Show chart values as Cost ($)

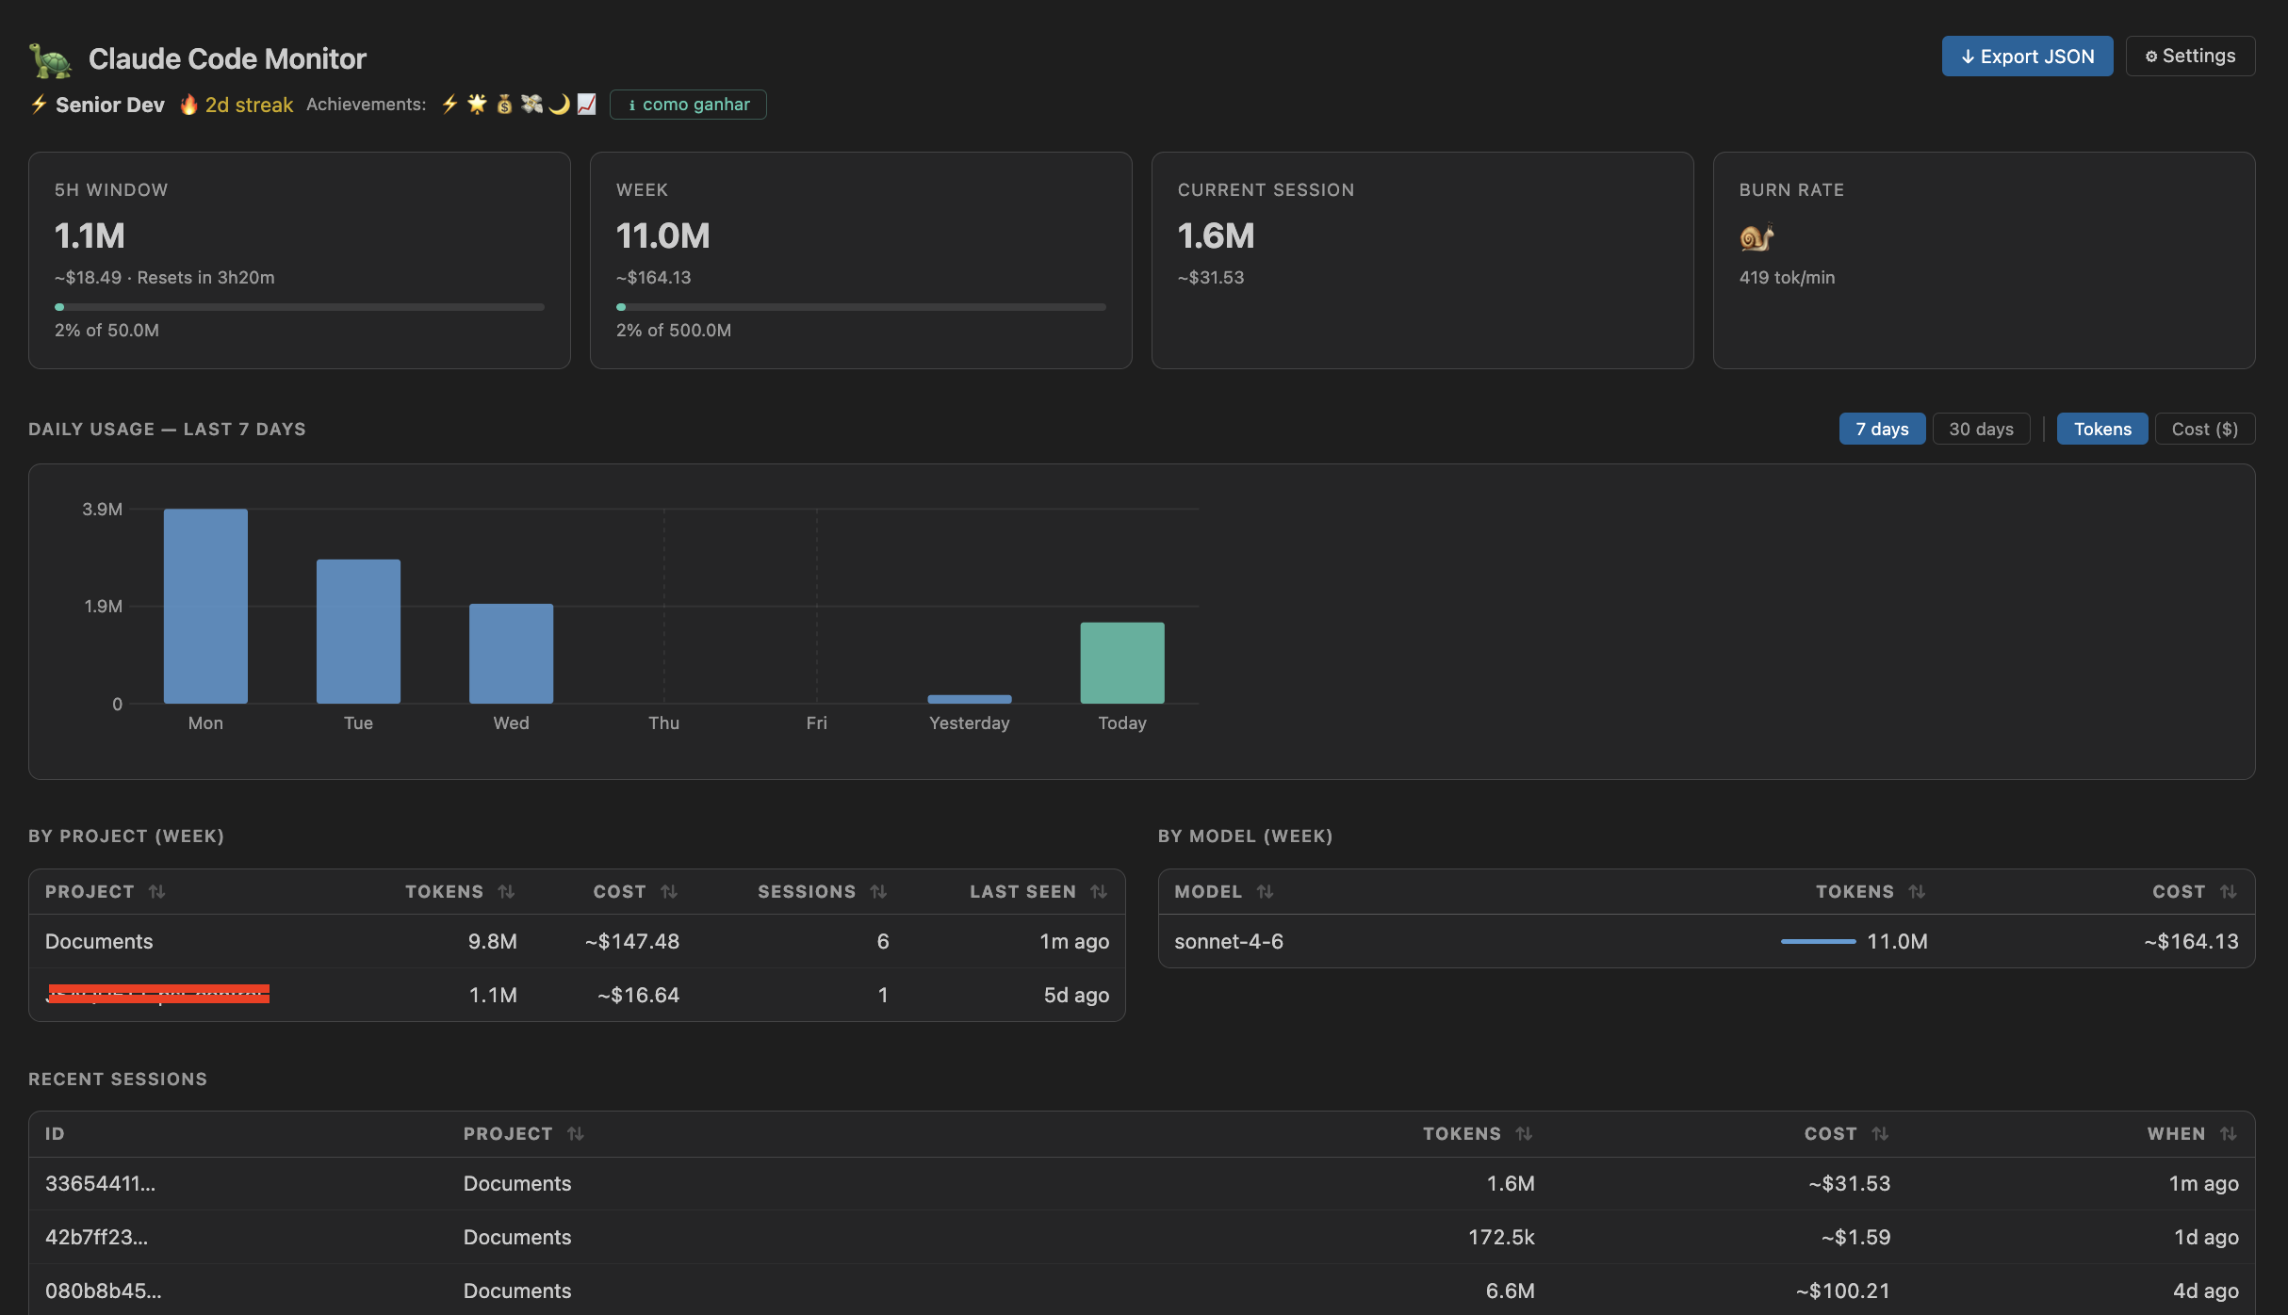[2204, 429]
